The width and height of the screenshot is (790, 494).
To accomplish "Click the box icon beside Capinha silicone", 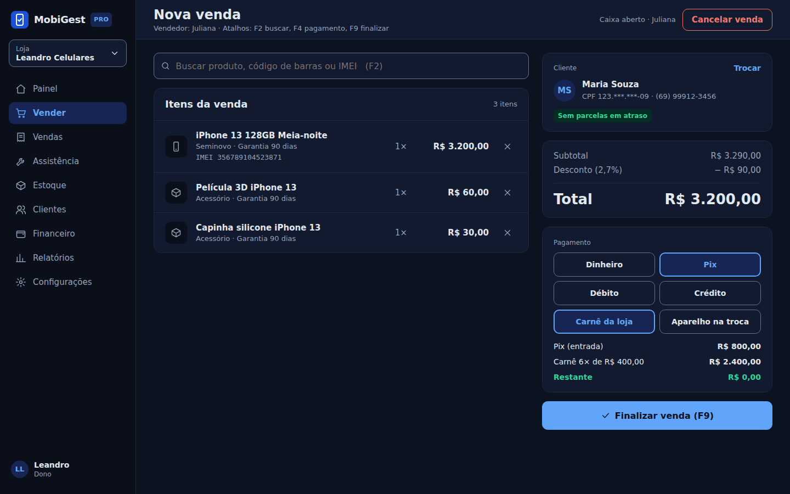I will click(x=176, y=233).
